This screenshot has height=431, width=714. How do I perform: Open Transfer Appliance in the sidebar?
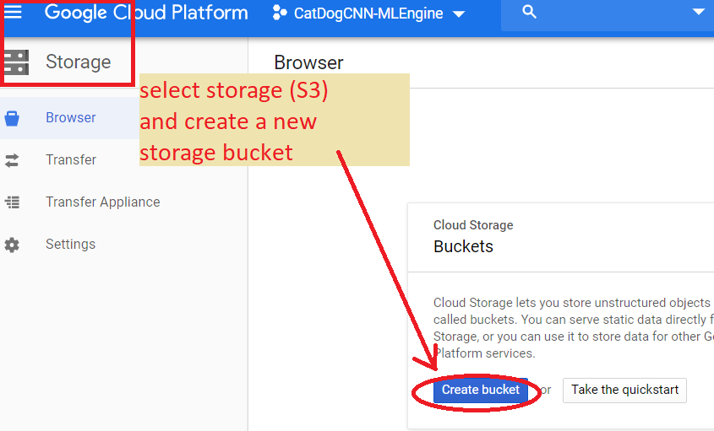click(x=102, y=202)
